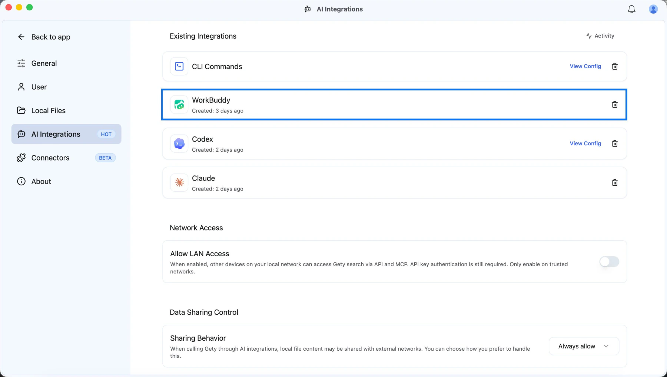This screenshot has width=667, height=377.
Task: Click the WorkBuddy app icon
Action: [x=179, y=105]
